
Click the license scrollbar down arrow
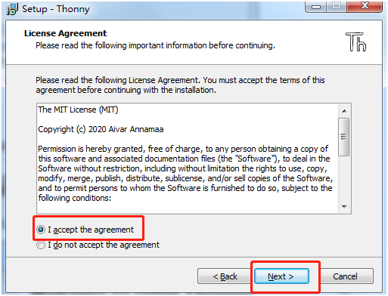point(344,207)
